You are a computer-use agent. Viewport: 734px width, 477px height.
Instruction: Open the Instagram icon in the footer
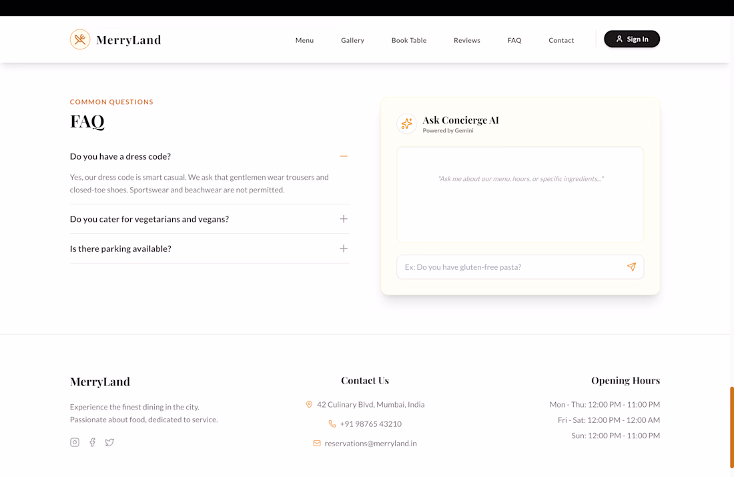pyautogui.click(x=75, y=442)
